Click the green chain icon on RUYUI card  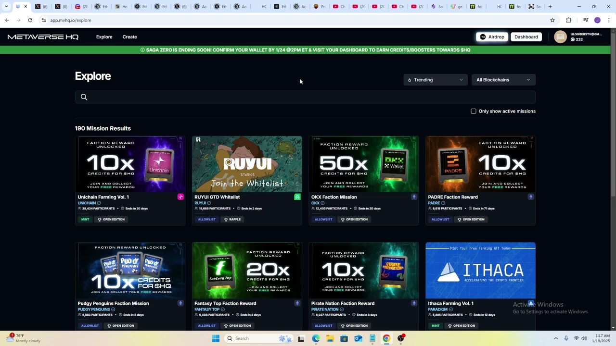[x=297, y=197]
